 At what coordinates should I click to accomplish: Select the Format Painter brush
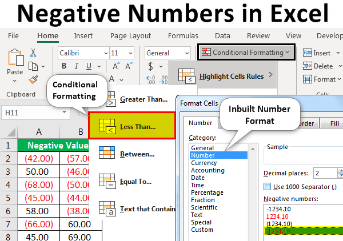click(33, 79)
